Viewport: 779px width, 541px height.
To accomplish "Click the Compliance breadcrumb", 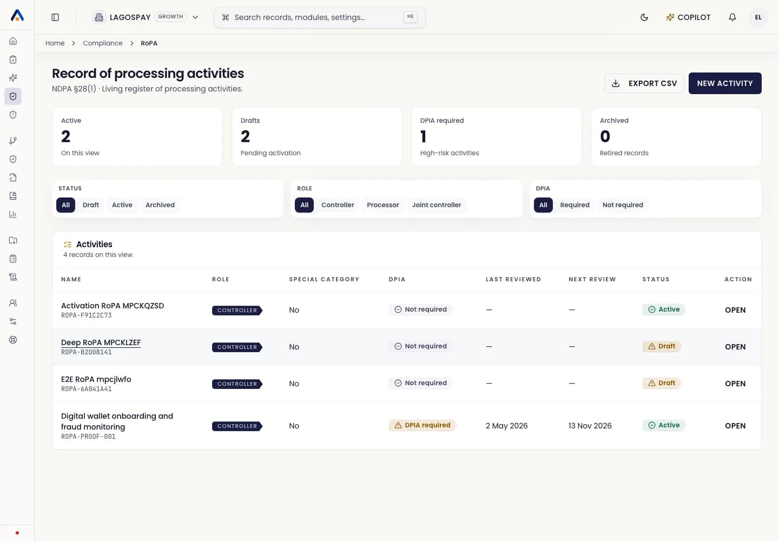I will pyautogui.click(x=103, y=43).
